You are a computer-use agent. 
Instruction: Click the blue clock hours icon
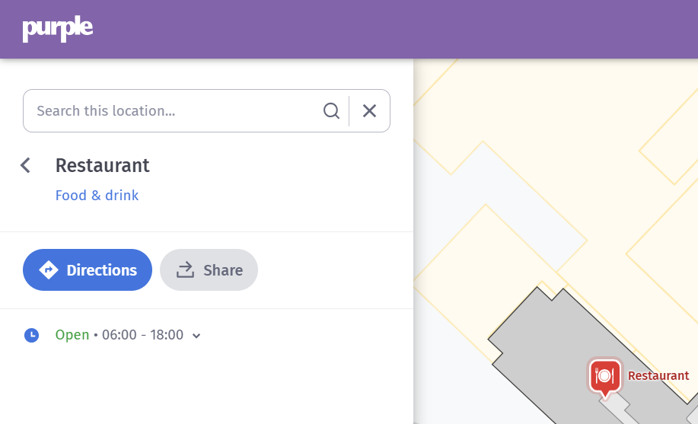tap(31, 335)
